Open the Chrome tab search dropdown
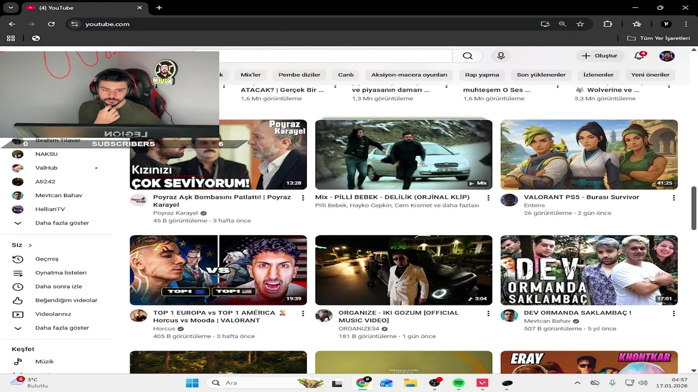 (x=10, y=8)
